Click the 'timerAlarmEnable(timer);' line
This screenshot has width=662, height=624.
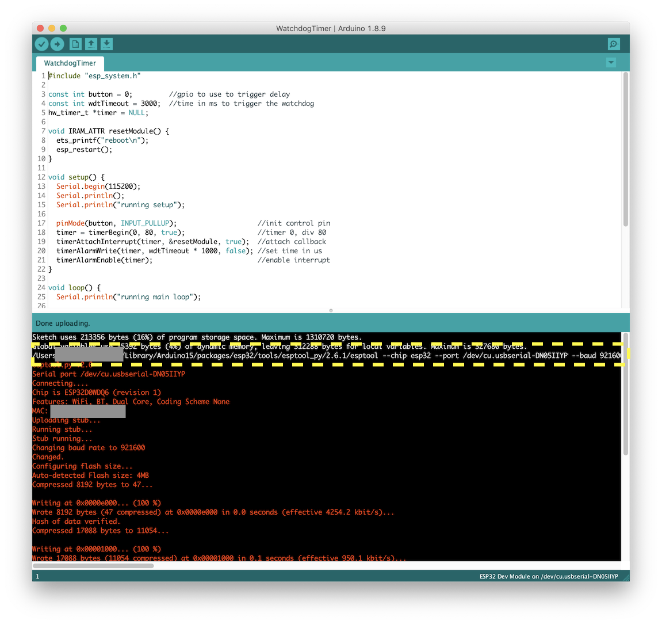coord(104,260)
